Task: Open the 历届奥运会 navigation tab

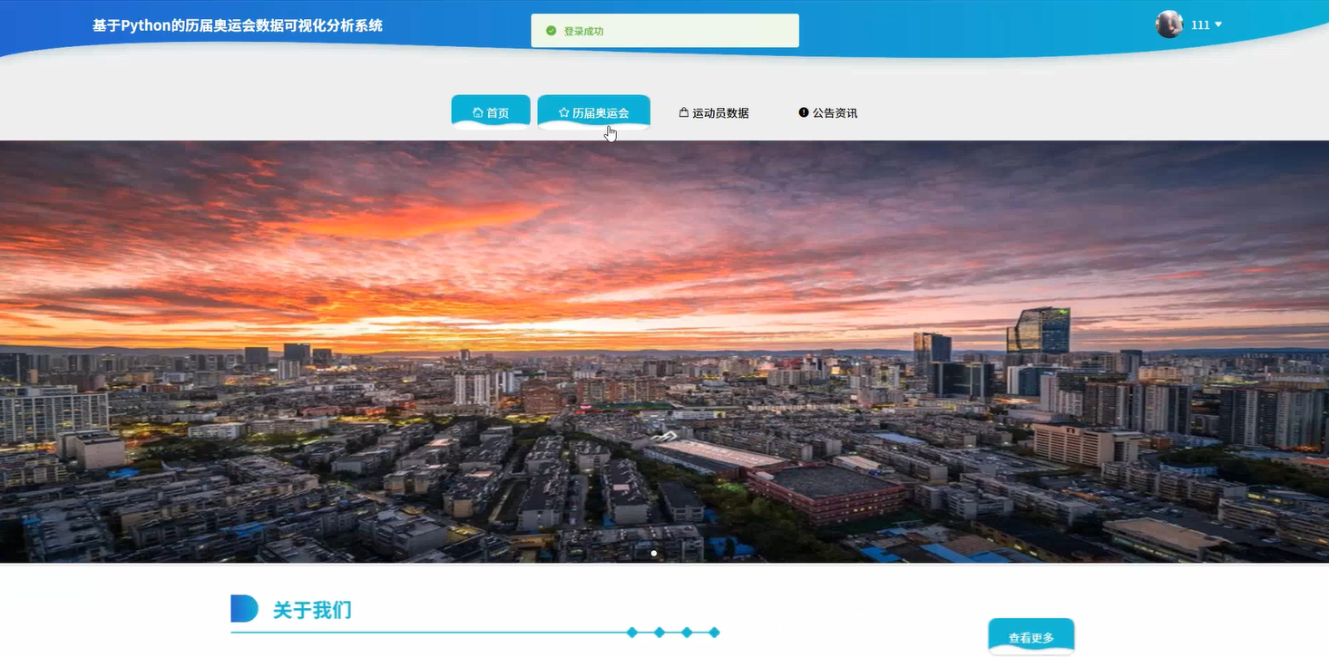Action: click(x=594, y=112)
